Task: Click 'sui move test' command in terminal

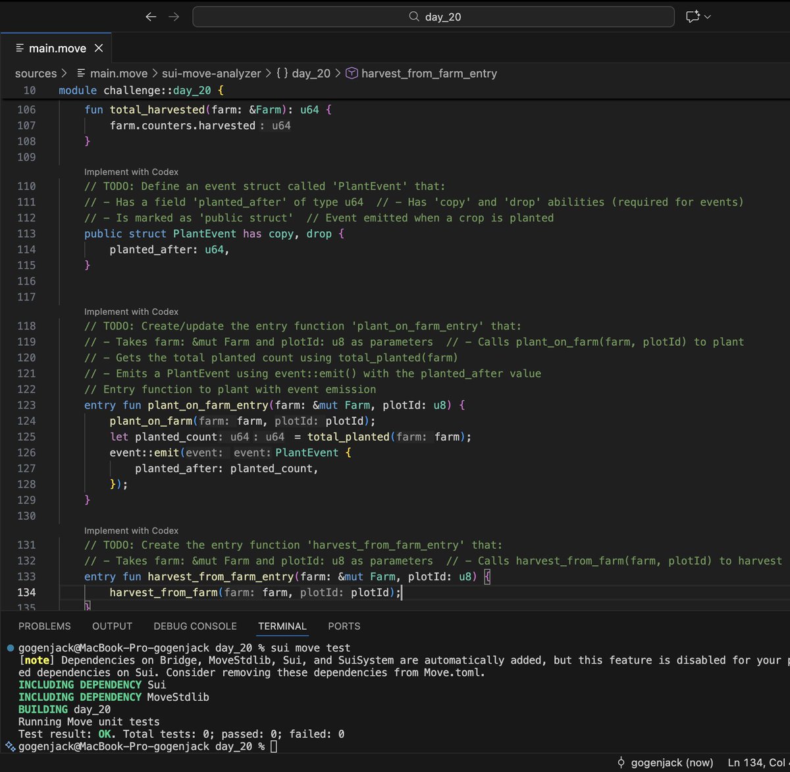Action: (x=310, y=648)
